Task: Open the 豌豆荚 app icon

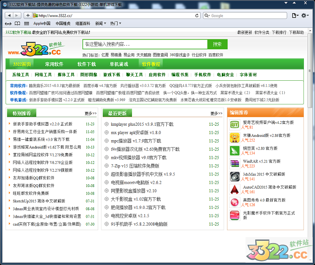Action: point(234,150)
